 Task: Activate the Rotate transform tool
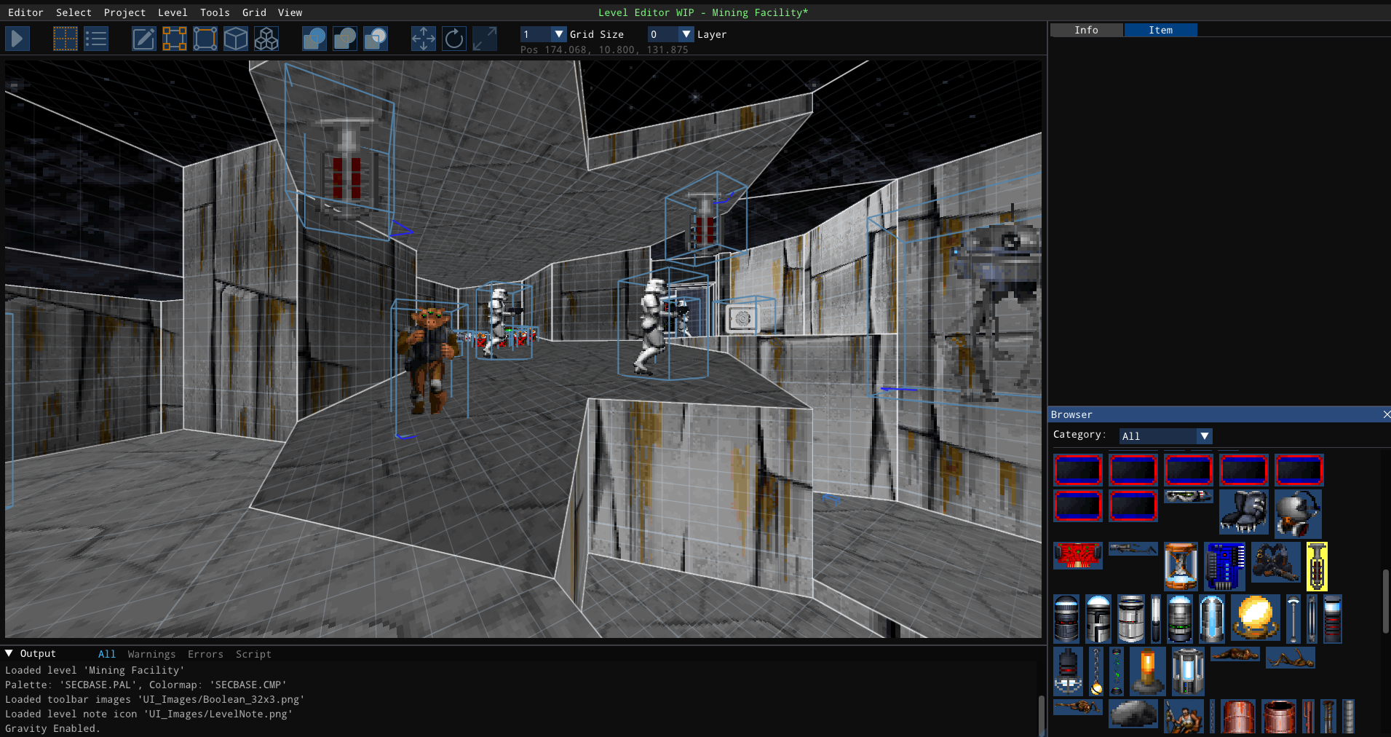(x=454, y=39)
